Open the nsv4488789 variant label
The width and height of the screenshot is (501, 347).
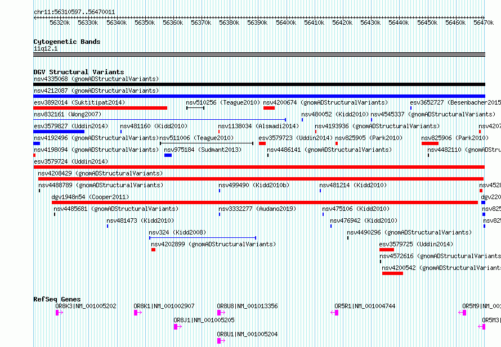[x=101, y=185]
